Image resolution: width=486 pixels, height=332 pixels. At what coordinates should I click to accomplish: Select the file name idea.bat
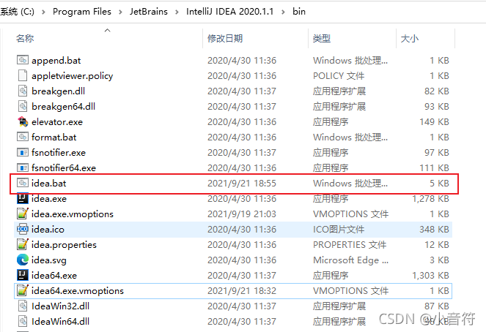pos(48,183)
